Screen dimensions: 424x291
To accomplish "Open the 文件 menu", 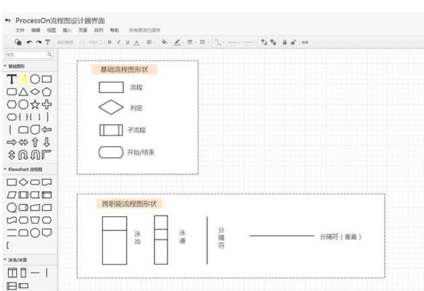I will (x=20, y=30).
